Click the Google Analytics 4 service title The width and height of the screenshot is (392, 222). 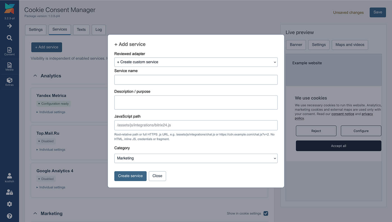click(x=55, y=171)
